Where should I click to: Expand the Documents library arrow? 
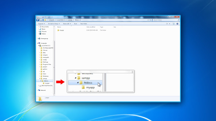[38, 27]
